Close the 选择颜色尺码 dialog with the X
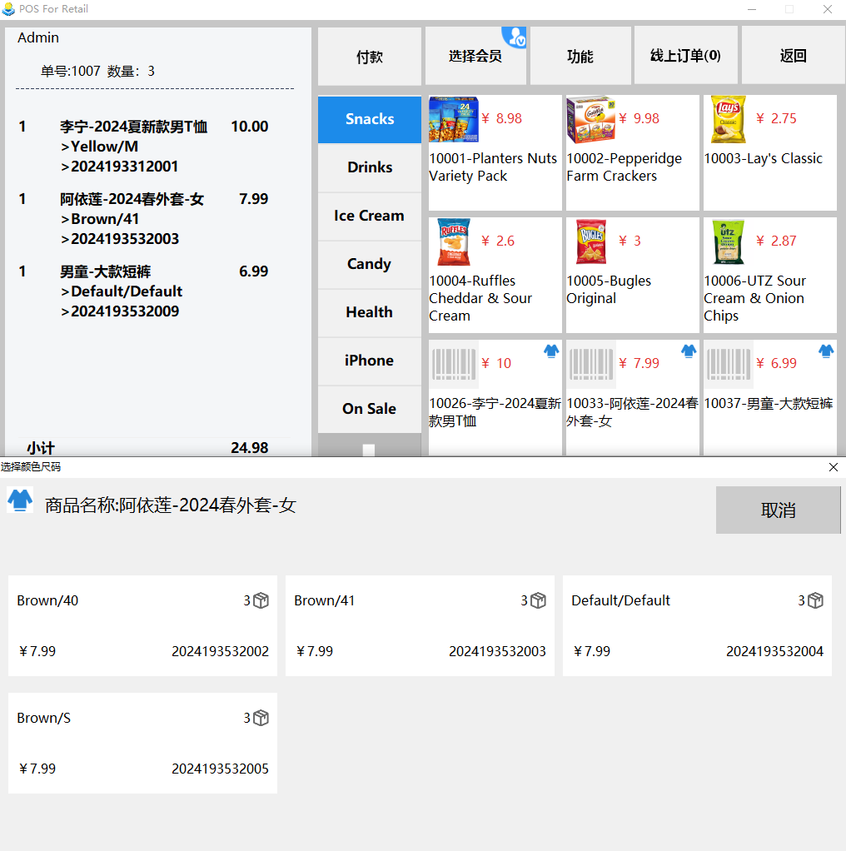This screenshot has width=846, height=851. (x=834, y=467)
